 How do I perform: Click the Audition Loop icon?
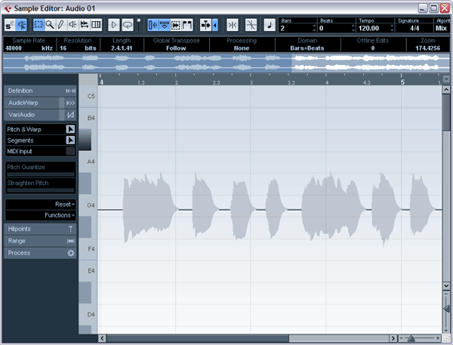[x=126, y=26]
